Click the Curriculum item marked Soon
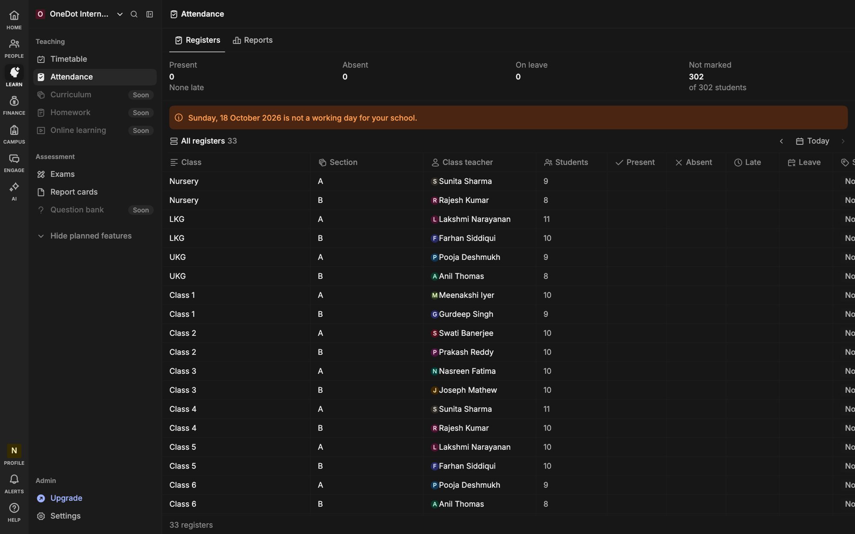The width and height of the screenshot is (855, 534). (94, 95)
